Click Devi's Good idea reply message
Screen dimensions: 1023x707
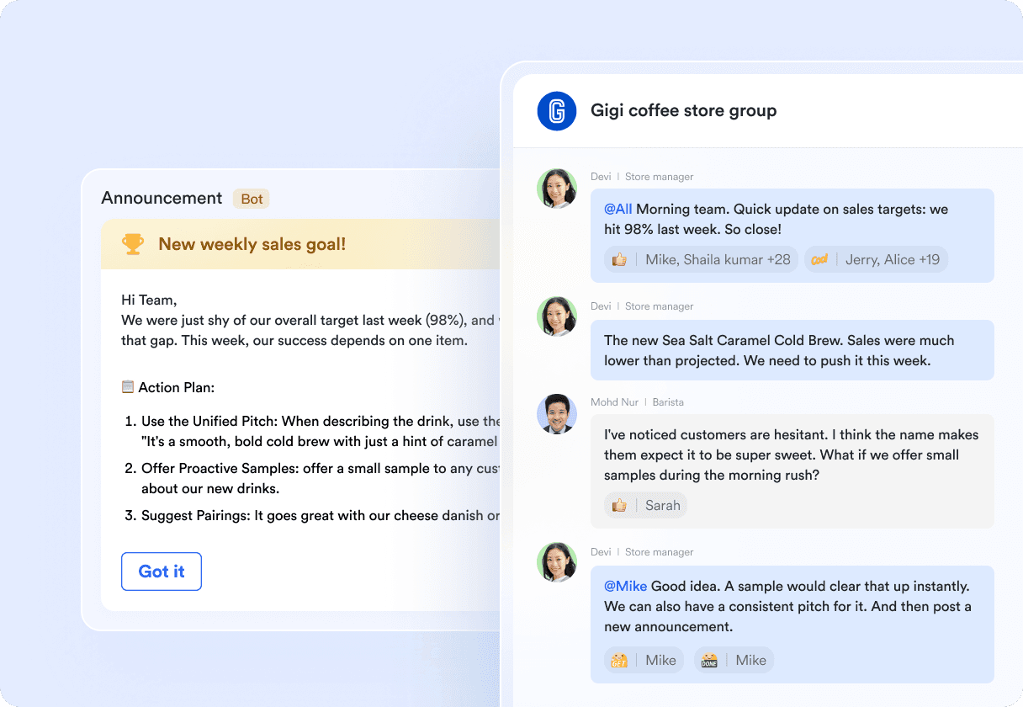point(792,624)
